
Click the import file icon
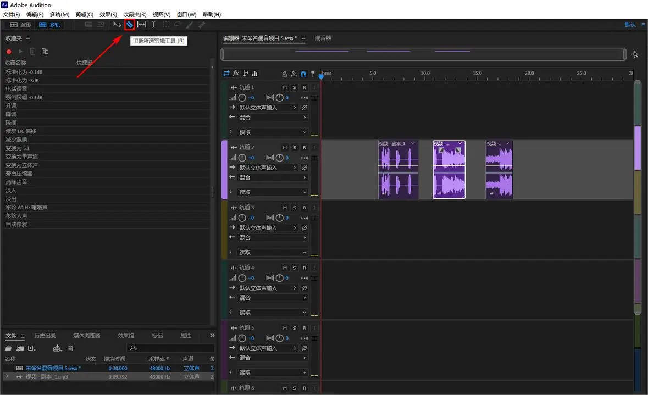(20, 348)
